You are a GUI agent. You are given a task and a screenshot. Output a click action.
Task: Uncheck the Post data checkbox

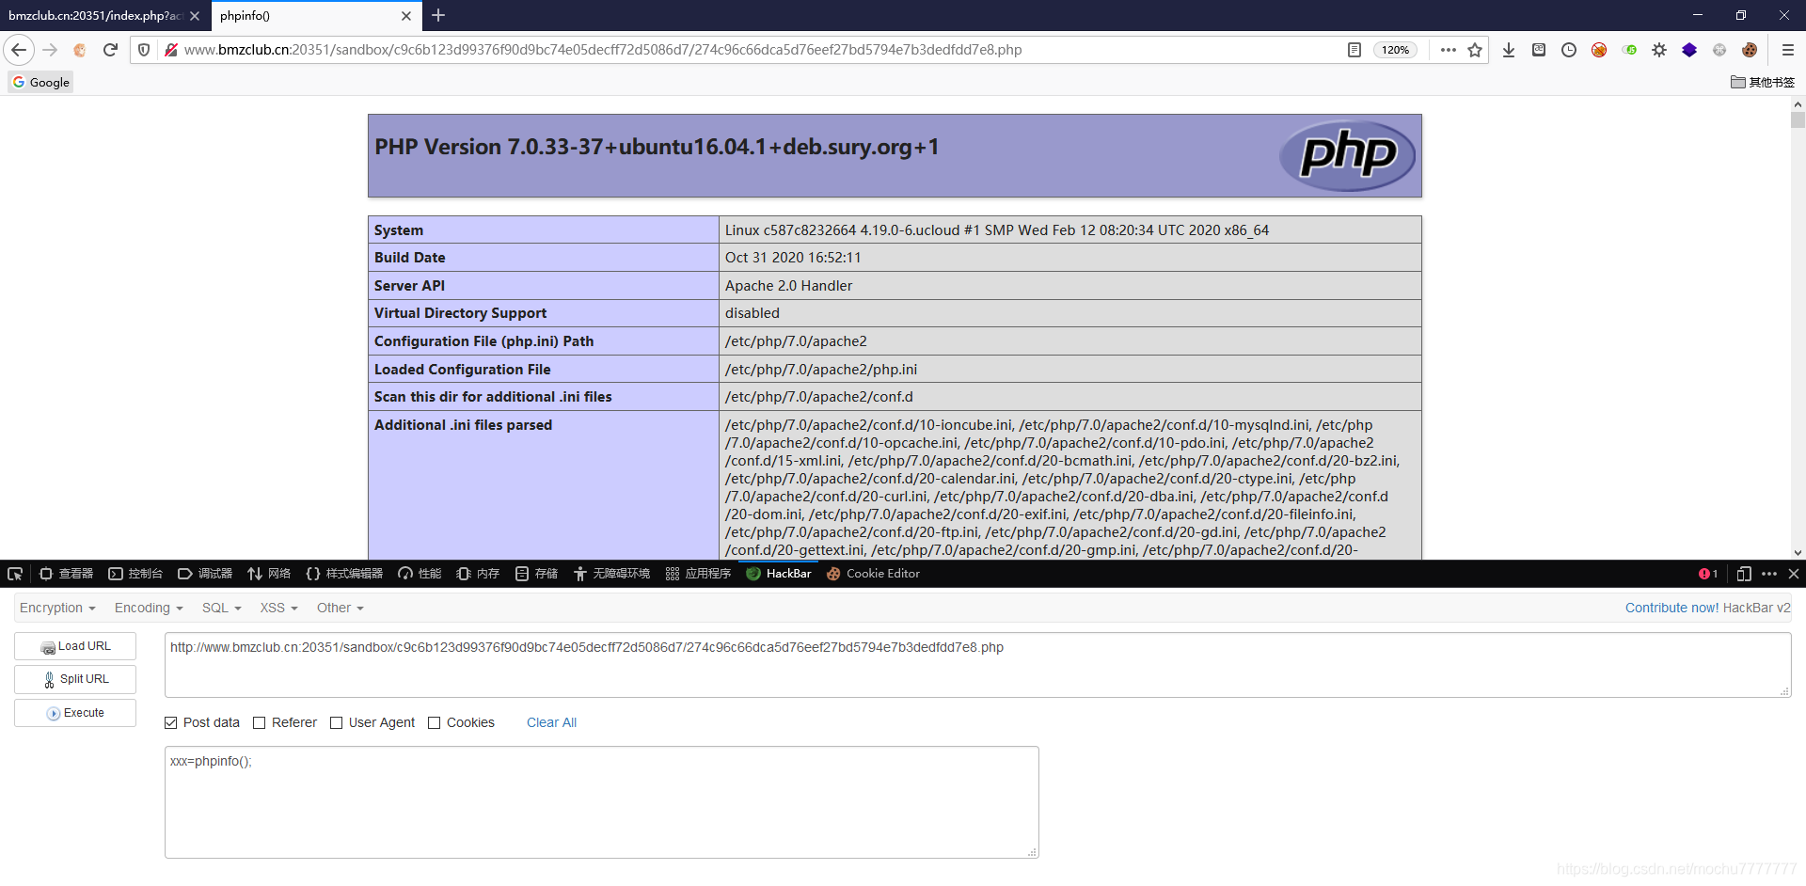pyautogui.click(x=170, y=722)
